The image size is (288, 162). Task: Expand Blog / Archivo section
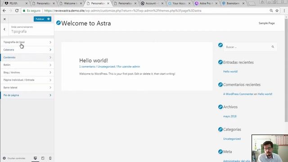point(27,72)
